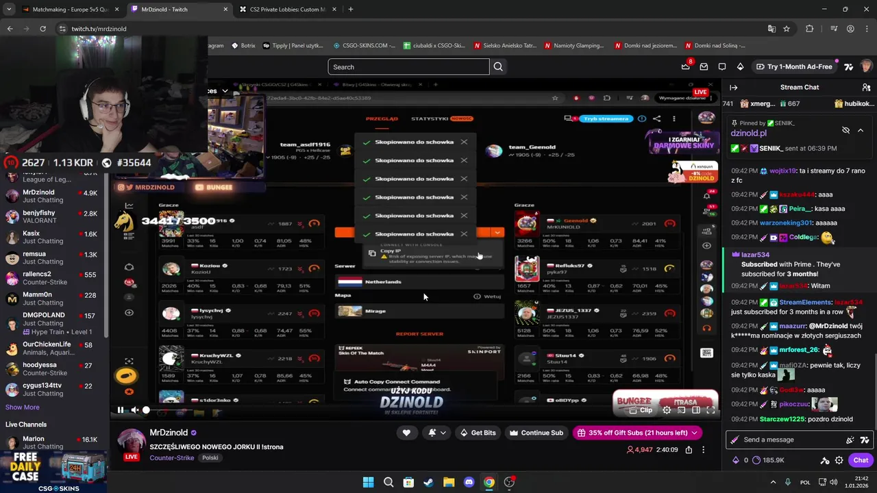Open the Botrix bookmark
The height and width of the screenshot is (493, 877).
tap(243, 46)
